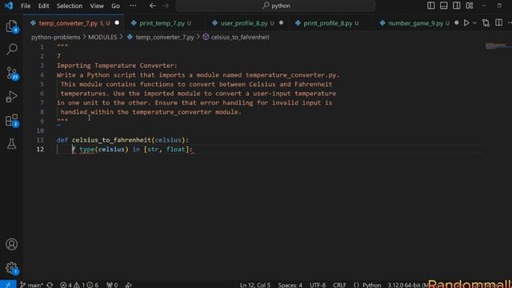The image size is (512, 288).
Task: Select celsius_to_fahrenheit symbol in breadcrumb
Action: pos(236,38)
